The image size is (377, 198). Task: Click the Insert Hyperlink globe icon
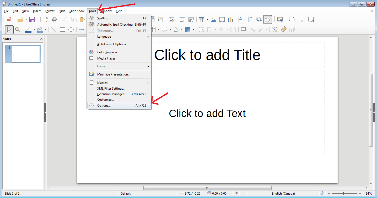pos(259,19)
